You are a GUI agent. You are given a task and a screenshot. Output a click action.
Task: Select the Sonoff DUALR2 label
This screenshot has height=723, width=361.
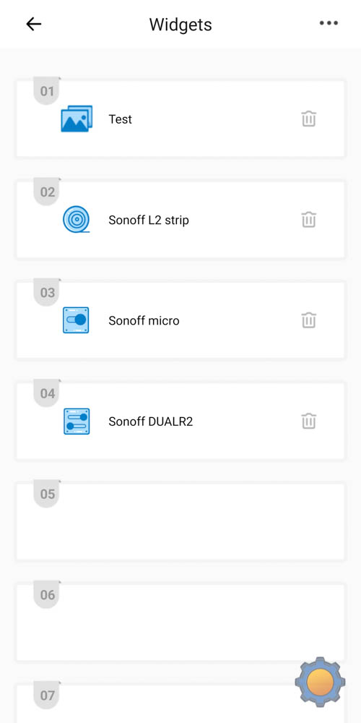click(151, 422)
